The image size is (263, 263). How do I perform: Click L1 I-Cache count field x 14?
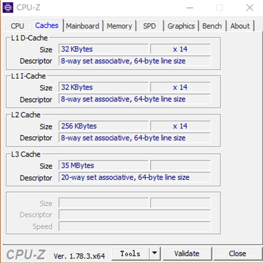click(x=180, y=87)
